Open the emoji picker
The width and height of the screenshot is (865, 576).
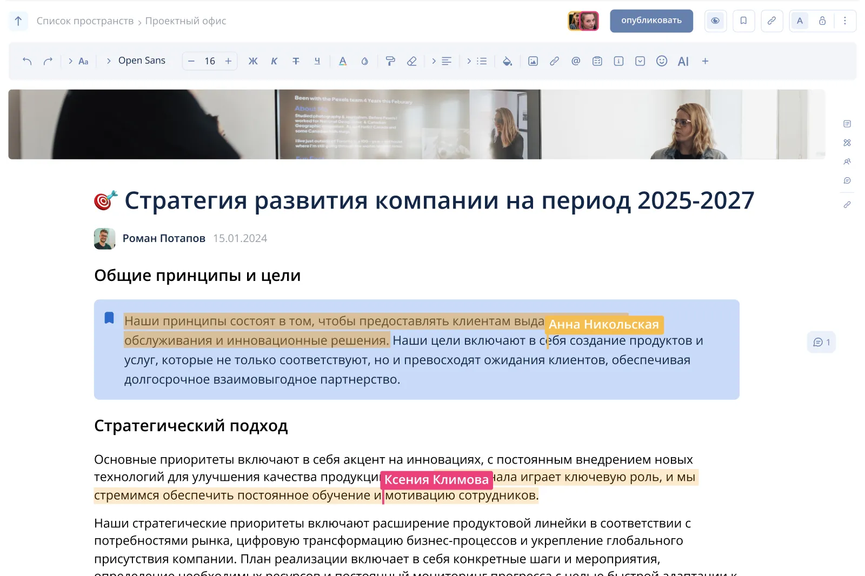[662, 61]
